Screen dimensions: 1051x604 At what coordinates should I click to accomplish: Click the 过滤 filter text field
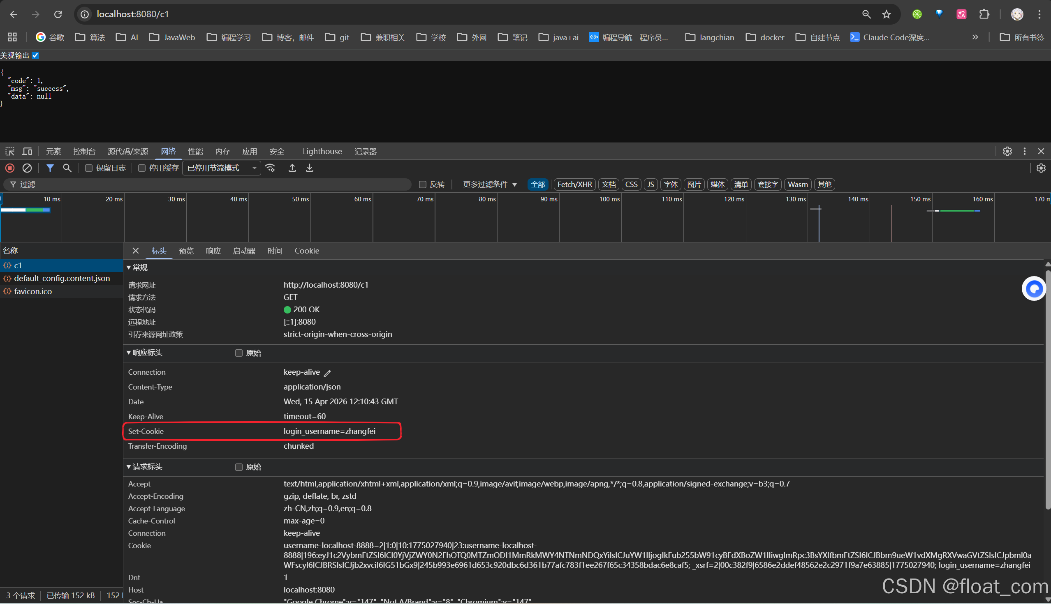coord(208,184)
